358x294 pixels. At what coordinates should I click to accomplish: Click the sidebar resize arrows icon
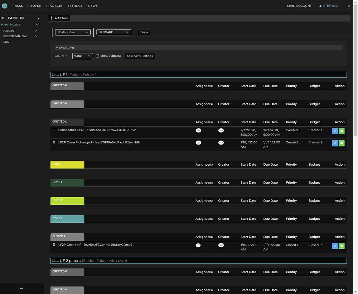click(21, 289)
